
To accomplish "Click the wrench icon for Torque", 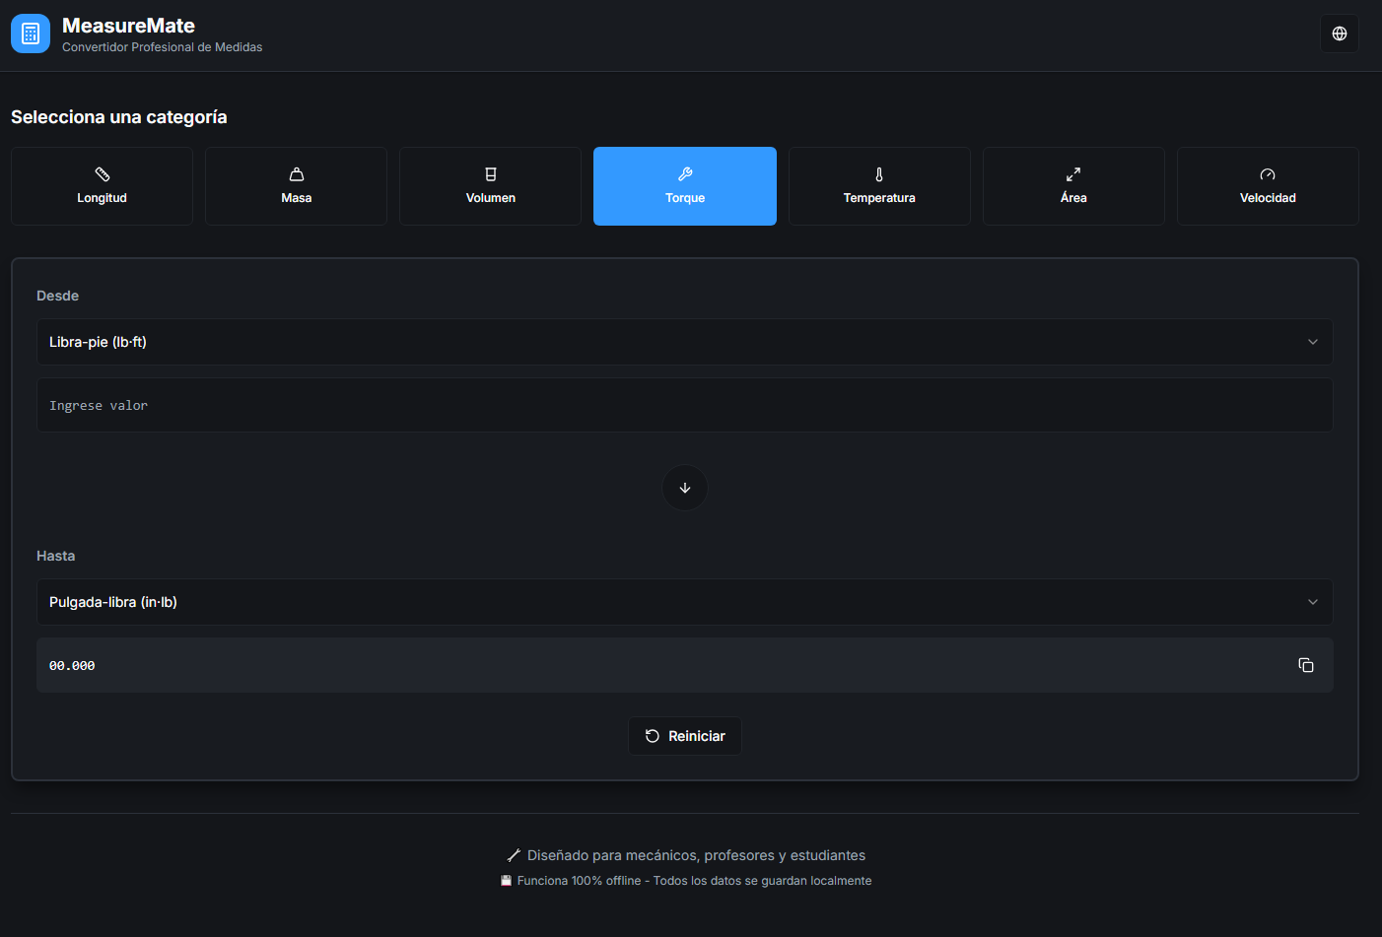I will [685, 174].
